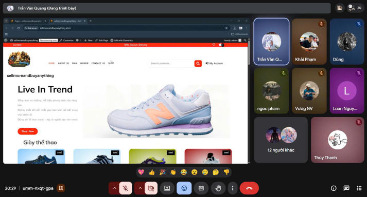Open the chat panel
This screenshot has height=197, width=367.
pyautogui.click(x=346, y=188)
